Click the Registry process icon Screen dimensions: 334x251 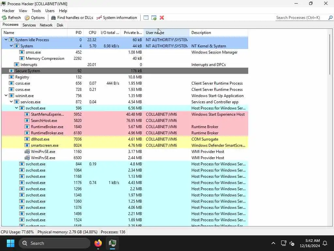click(x=11, y=77)
